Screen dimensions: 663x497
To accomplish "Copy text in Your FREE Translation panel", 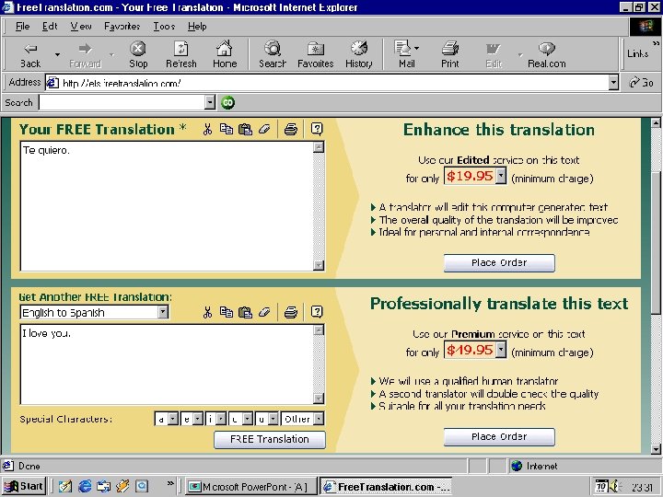I will coord(227,130).
